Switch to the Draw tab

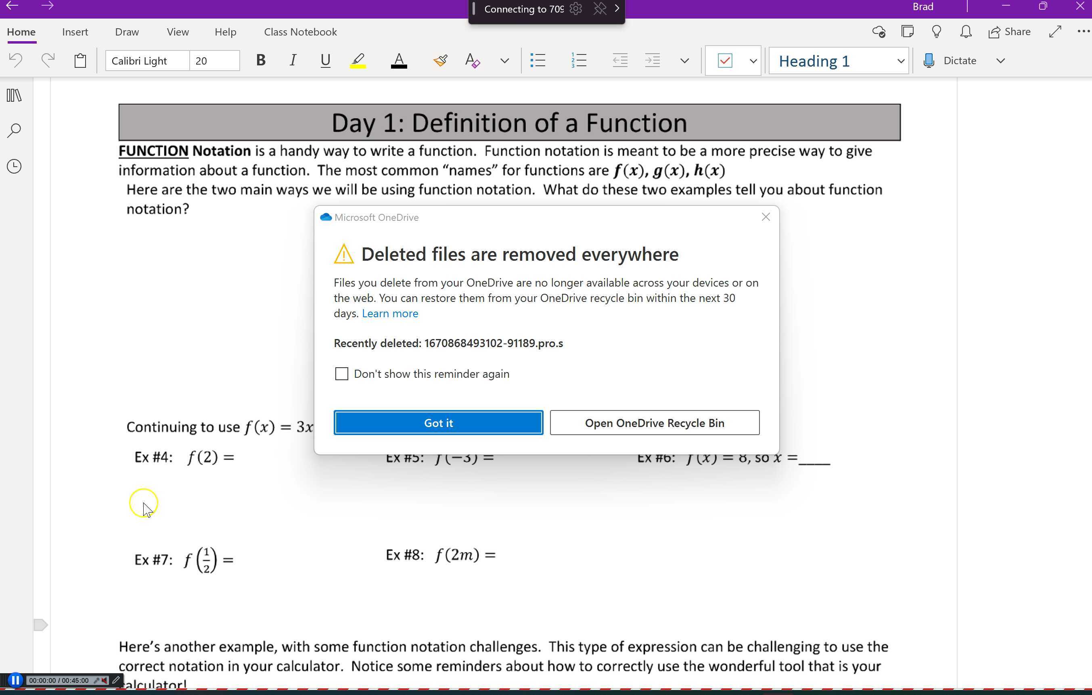(x=127, y=31)
